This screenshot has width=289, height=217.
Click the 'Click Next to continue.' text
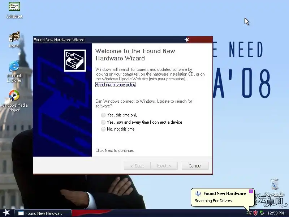(115, 150)
